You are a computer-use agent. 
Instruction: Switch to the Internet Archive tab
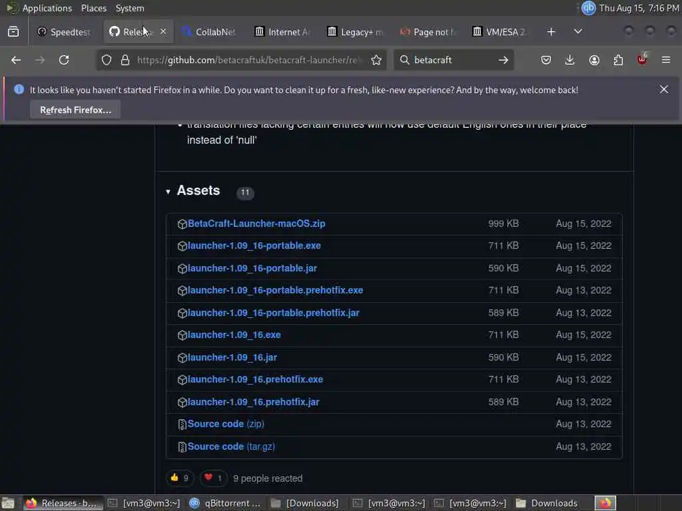(282, 32)
